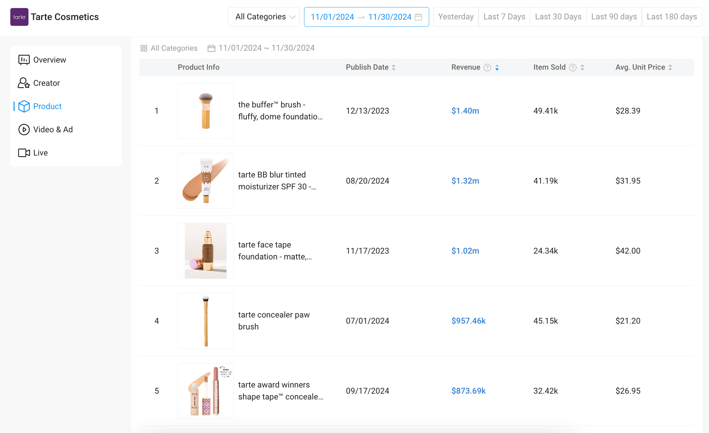Click item sold value 45.15k
This screenshot has height=433, width=709.
point(545,321)
